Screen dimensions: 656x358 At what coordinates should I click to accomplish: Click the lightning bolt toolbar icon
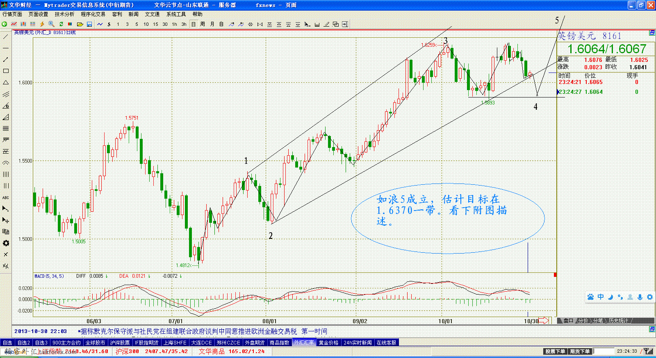(x=42, y=24)
